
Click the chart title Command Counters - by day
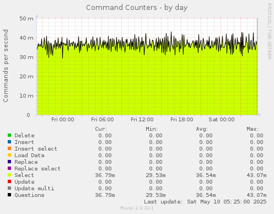coord(137,8)
